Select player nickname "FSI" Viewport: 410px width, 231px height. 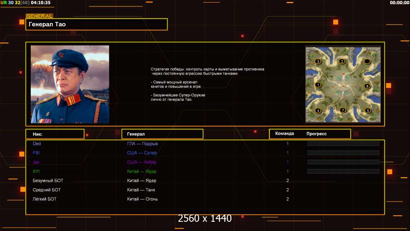click(36, 153)
